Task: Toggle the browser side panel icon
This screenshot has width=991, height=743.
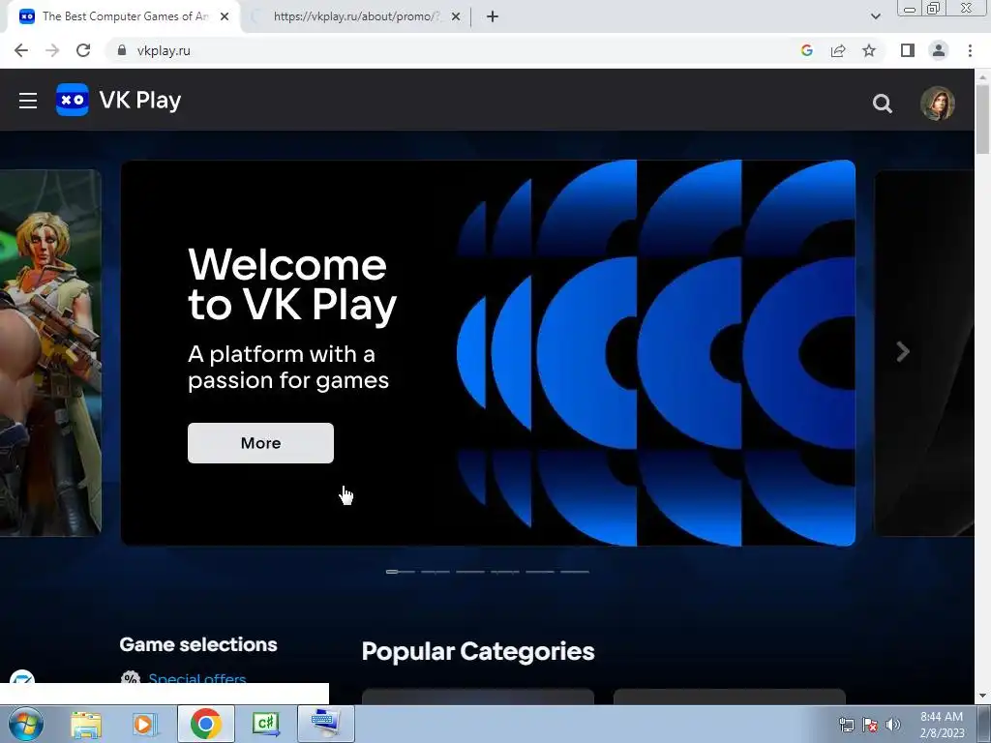Action: (x=908, y=50)
